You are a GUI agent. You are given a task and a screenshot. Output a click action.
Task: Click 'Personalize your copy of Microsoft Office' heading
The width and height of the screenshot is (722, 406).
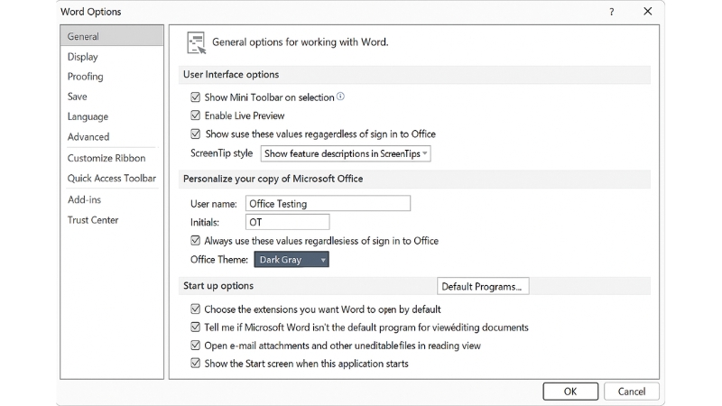(273, 179)
